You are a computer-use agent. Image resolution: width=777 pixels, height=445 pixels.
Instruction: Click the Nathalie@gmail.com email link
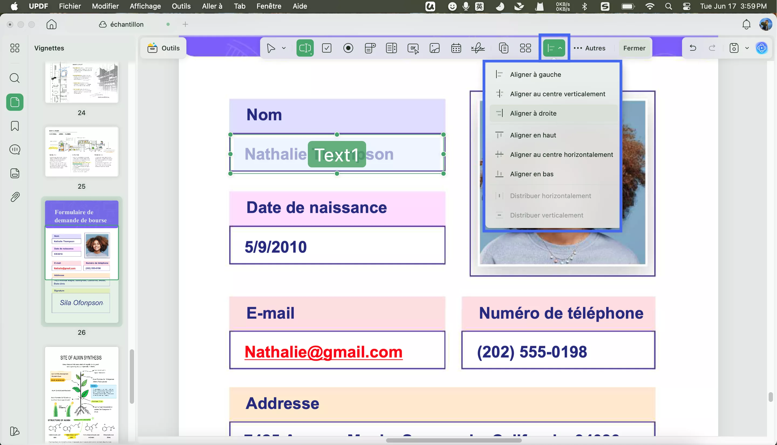[323, 352]
